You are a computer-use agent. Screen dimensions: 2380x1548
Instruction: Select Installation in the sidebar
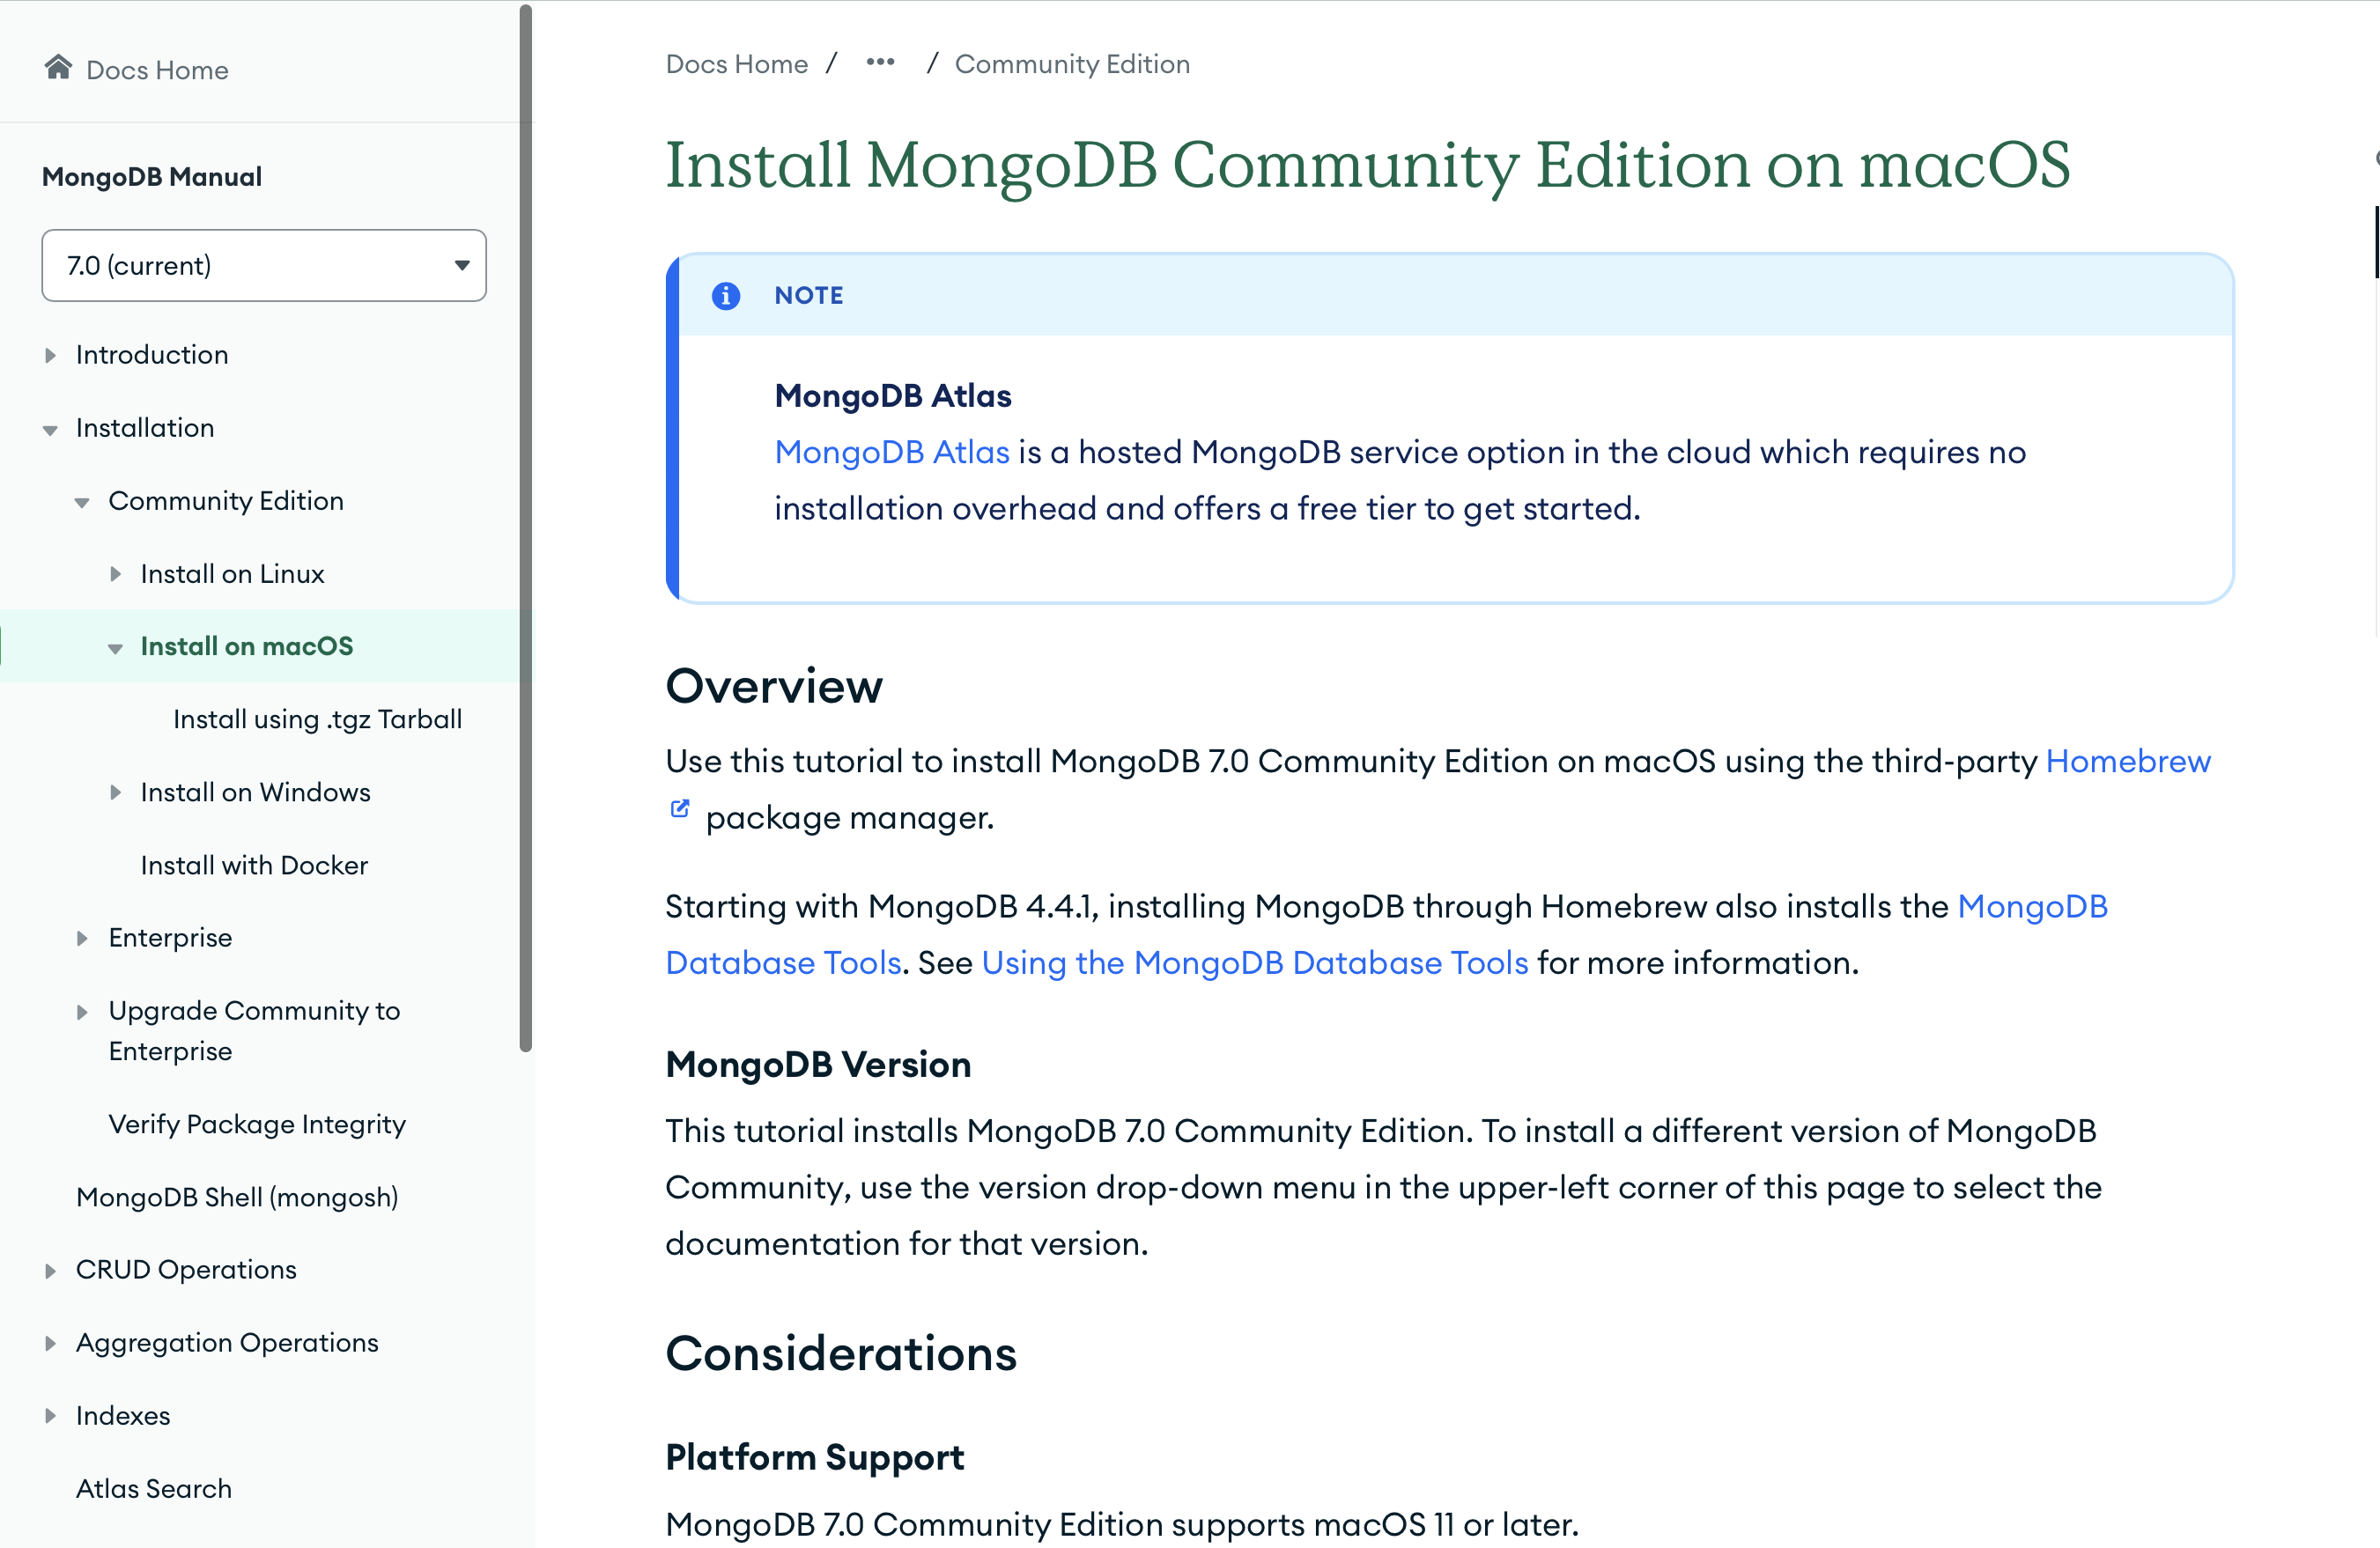pyautogui.click(x=145, y=428)
